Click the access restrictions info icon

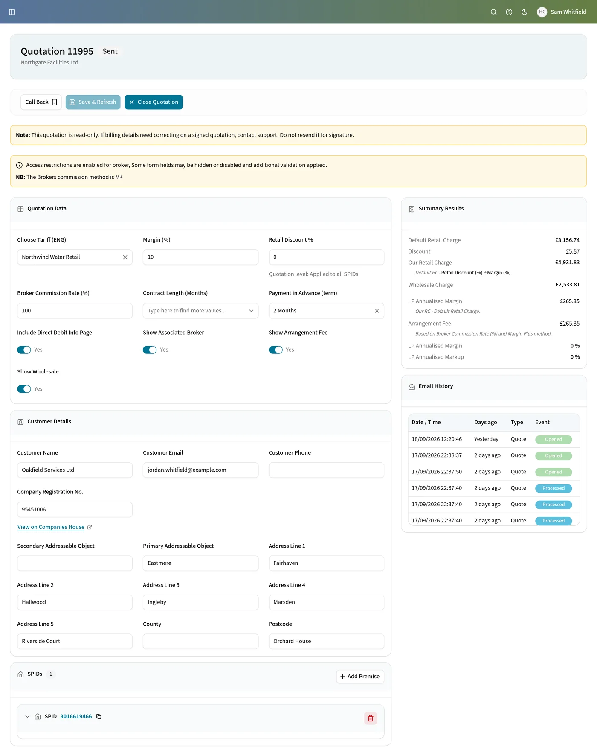click(x=19, y=165)
